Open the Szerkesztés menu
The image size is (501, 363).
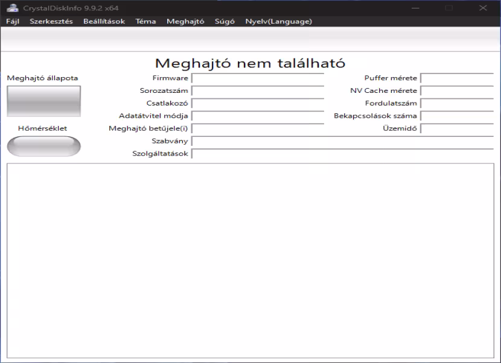(51, 21)
